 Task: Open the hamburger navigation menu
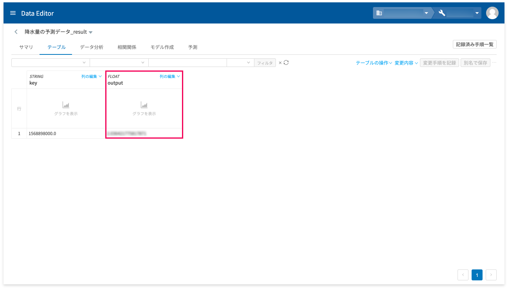coord(13,13)
